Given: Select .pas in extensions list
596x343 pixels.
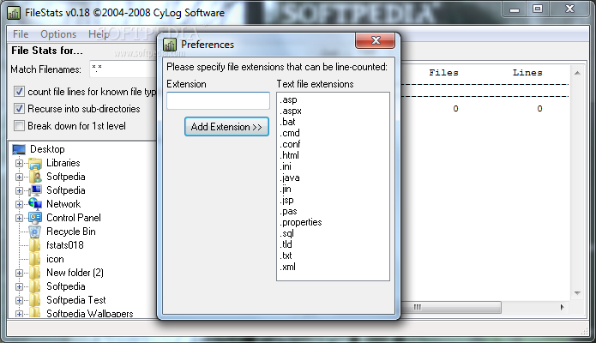Looking at the screenshot, I should (288, 211).
